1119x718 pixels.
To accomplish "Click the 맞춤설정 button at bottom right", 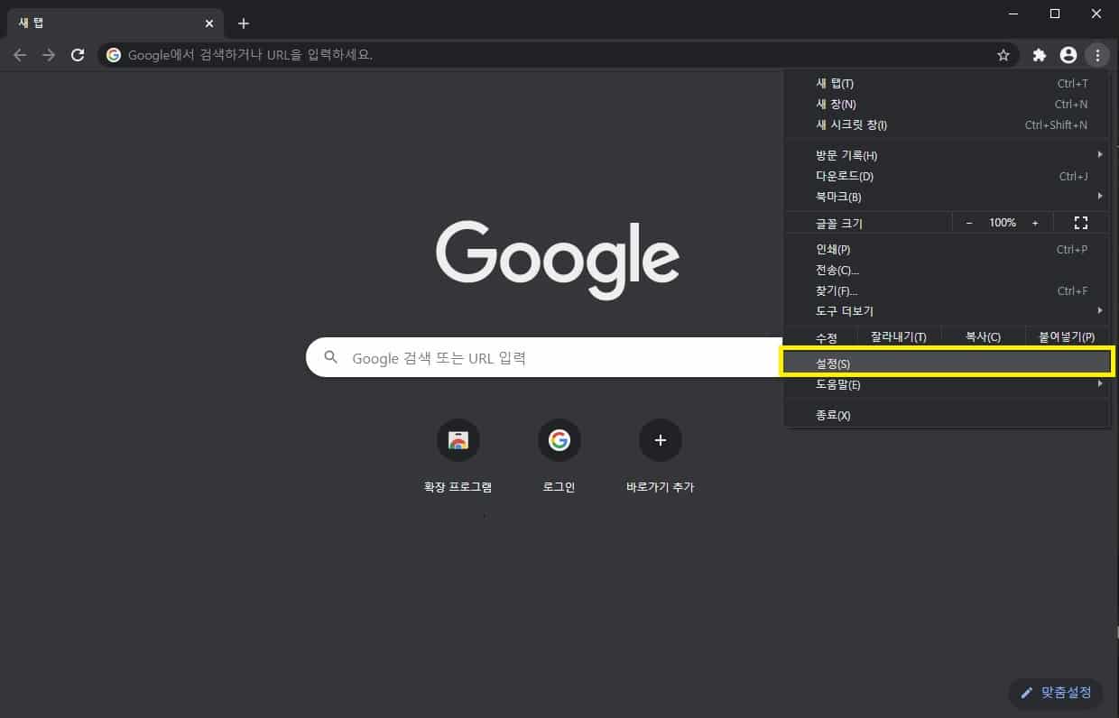I will tap(1054, 693).
